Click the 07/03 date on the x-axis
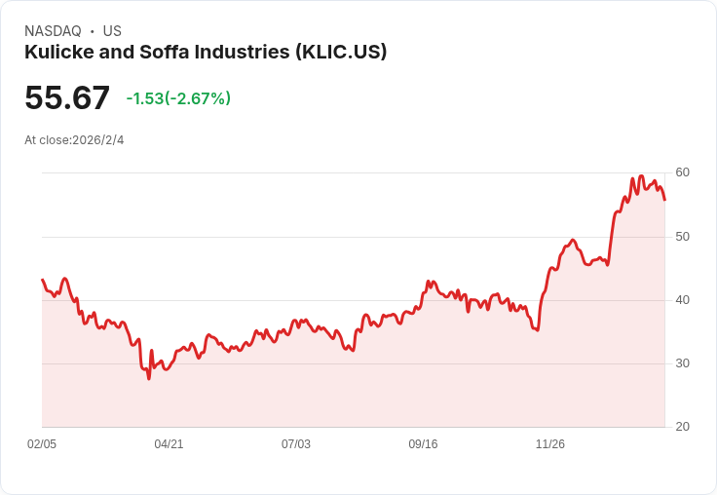This screenshot has height=495, width=717. pyautogui.click(x=296, y=444)
